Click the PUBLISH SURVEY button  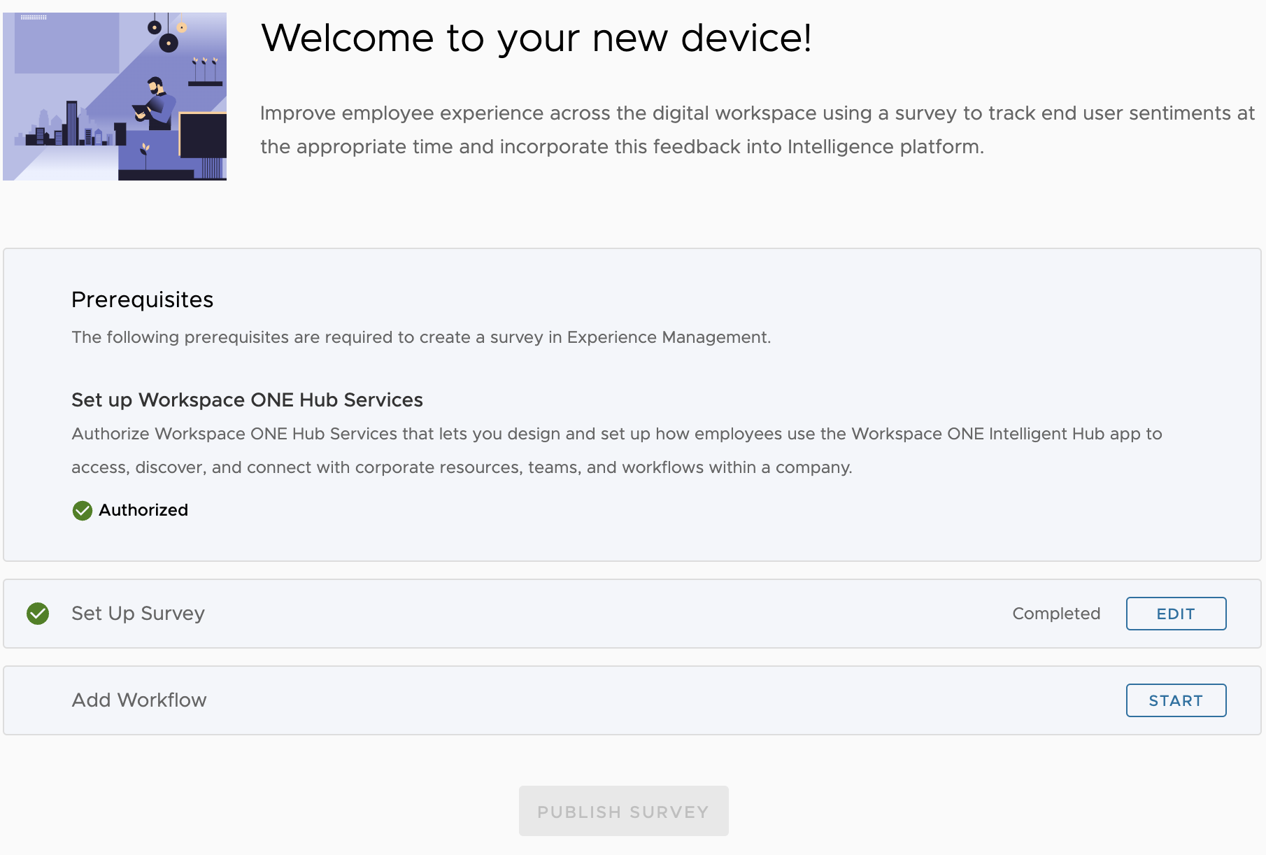coord(623,811)
